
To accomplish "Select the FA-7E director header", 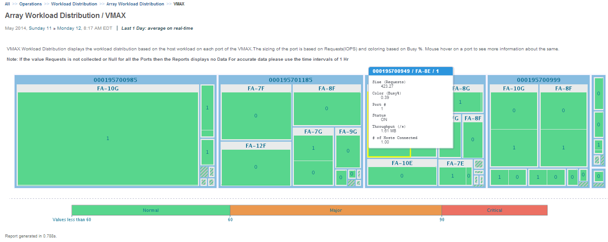I will [x=456, y=164].
